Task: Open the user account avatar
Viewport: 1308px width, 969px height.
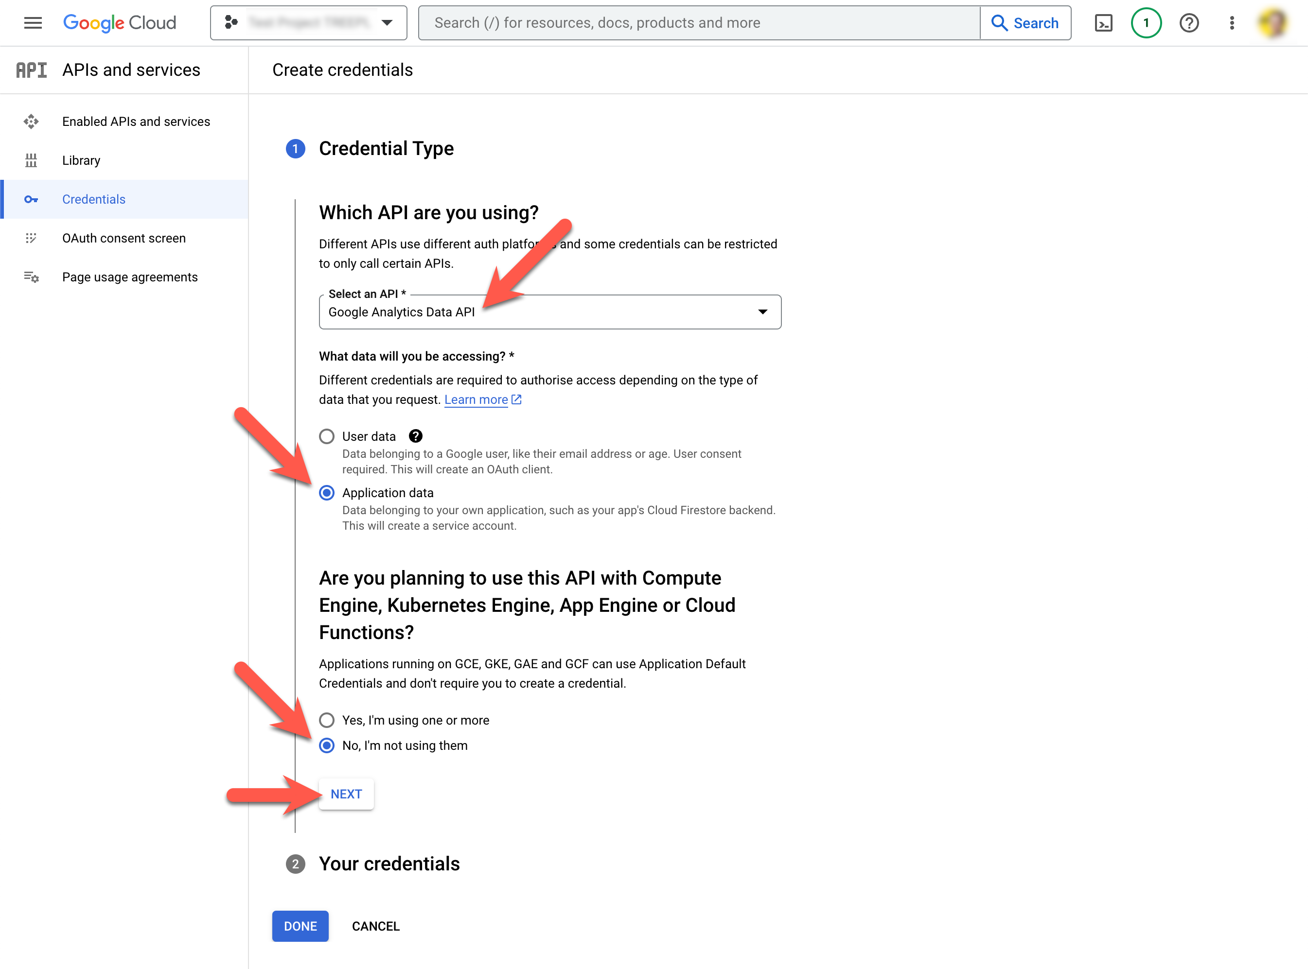Action: tap(1273, 23)
